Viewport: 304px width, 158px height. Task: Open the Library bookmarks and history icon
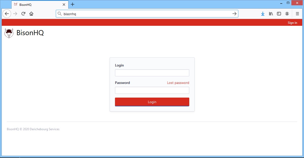point(271,14)
